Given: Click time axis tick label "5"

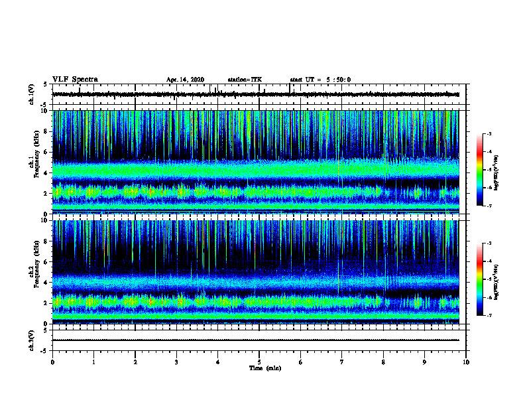Looking at the screenshot, I should [x=259, y=362].
